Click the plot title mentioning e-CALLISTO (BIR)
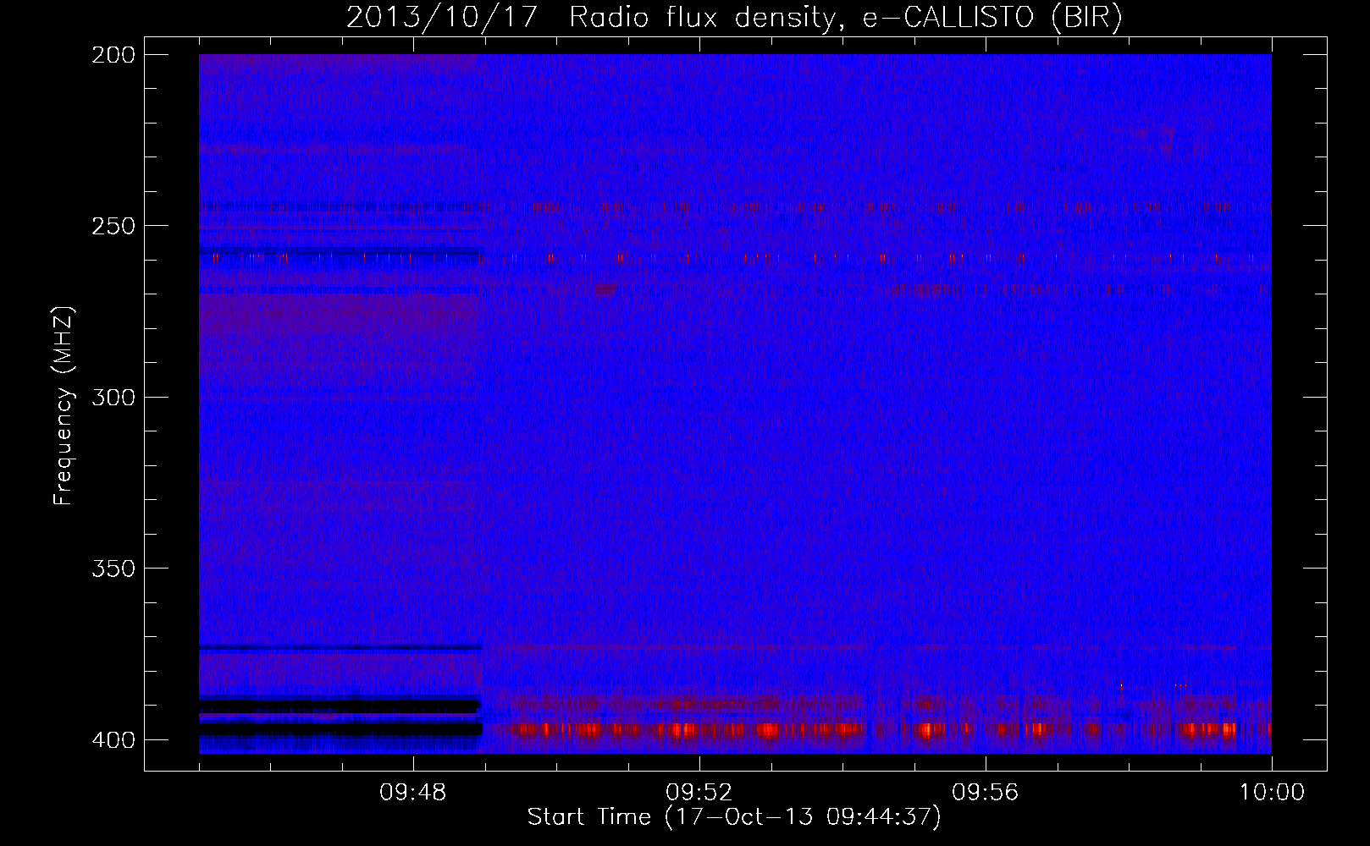This screenshot has width=1370, height=846. pos(734,18)
